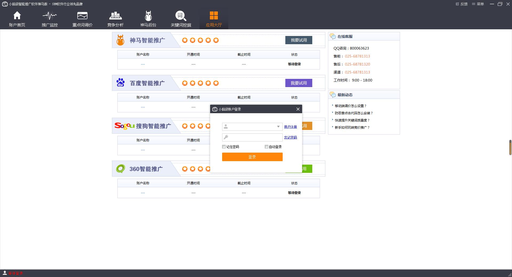
Task: Click 我要试用 for 百度智能推广
Action: (x=299, y=83)
